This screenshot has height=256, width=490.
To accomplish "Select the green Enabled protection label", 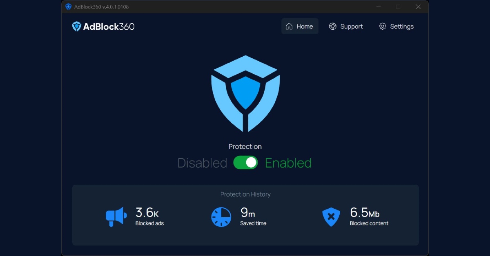I will pyautogui.click(x=288, y=163).
